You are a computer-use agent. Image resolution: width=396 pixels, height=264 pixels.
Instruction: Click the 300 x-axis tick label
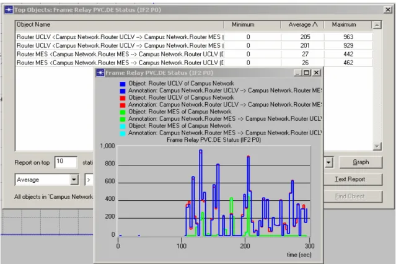[x=309, y=246]
